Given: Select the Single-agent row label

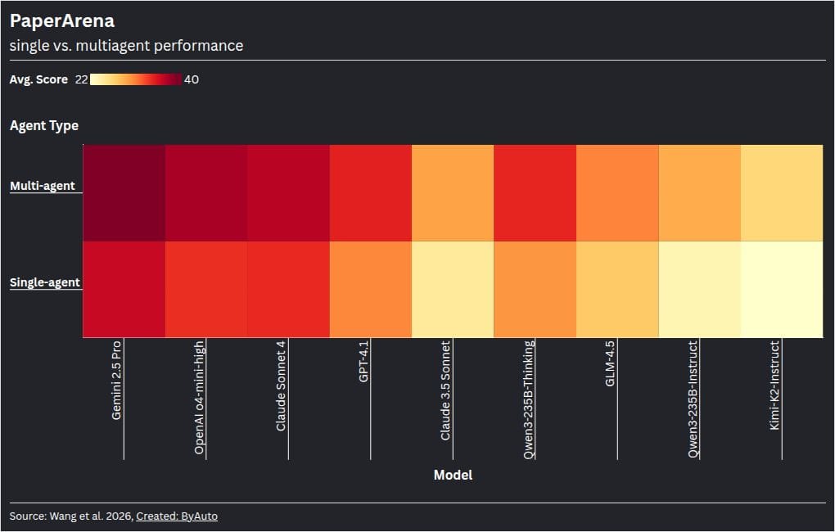Looking at the screenshot, I should (x=45, y=282).
